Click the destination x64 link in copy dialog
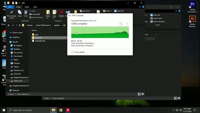This screenshot has height=113, width=200. tap(95, 21)
